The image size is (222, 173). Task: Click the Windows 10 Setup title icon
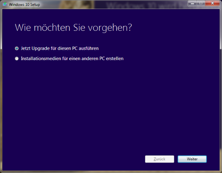[x=5, y=4]
